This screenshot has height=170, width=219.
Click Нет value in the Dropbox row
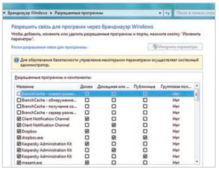[176, 131]
